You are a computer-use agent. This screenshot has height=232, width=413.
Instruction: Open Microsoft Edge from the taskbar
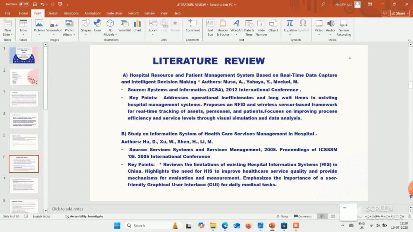[225, 225]
